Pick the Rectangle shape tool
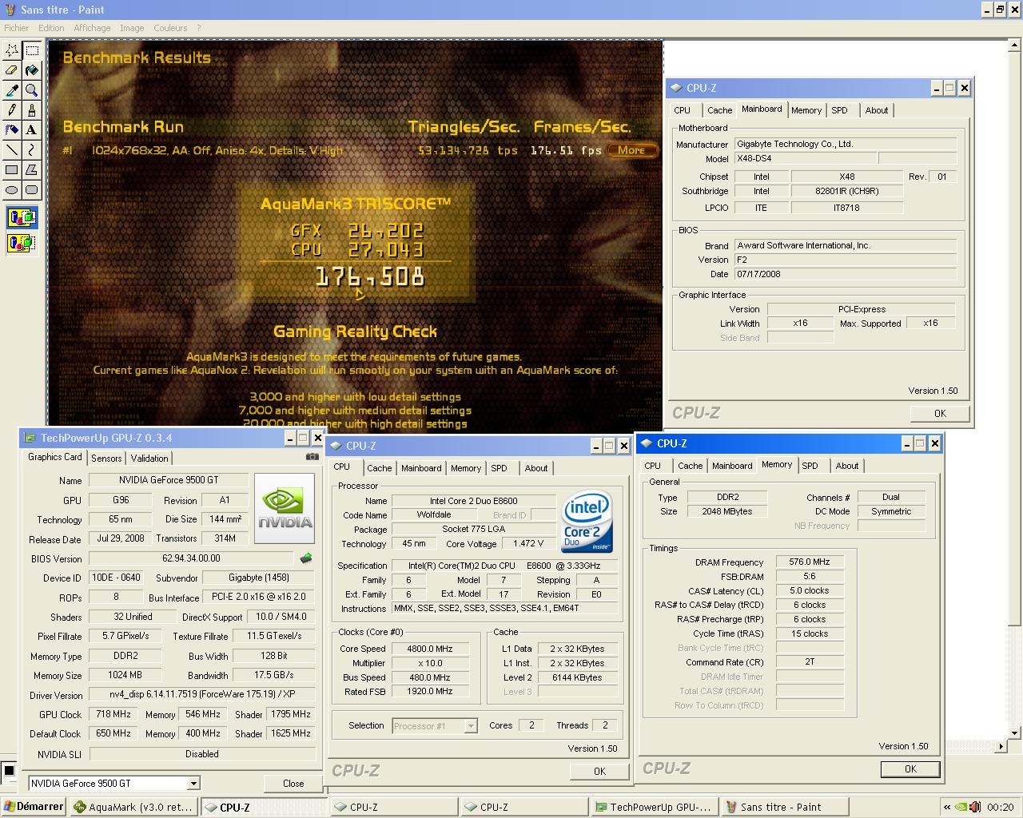The width and height of the screenshot is (1023, 818). 12,170
